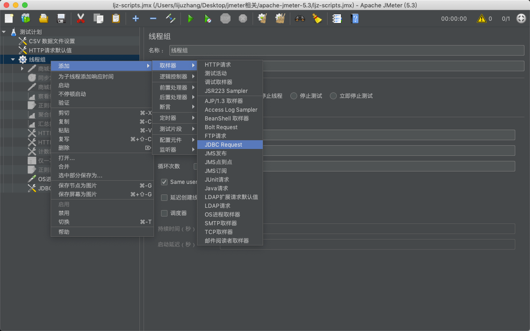Click the Copy toolbar icon

point(98,18)
